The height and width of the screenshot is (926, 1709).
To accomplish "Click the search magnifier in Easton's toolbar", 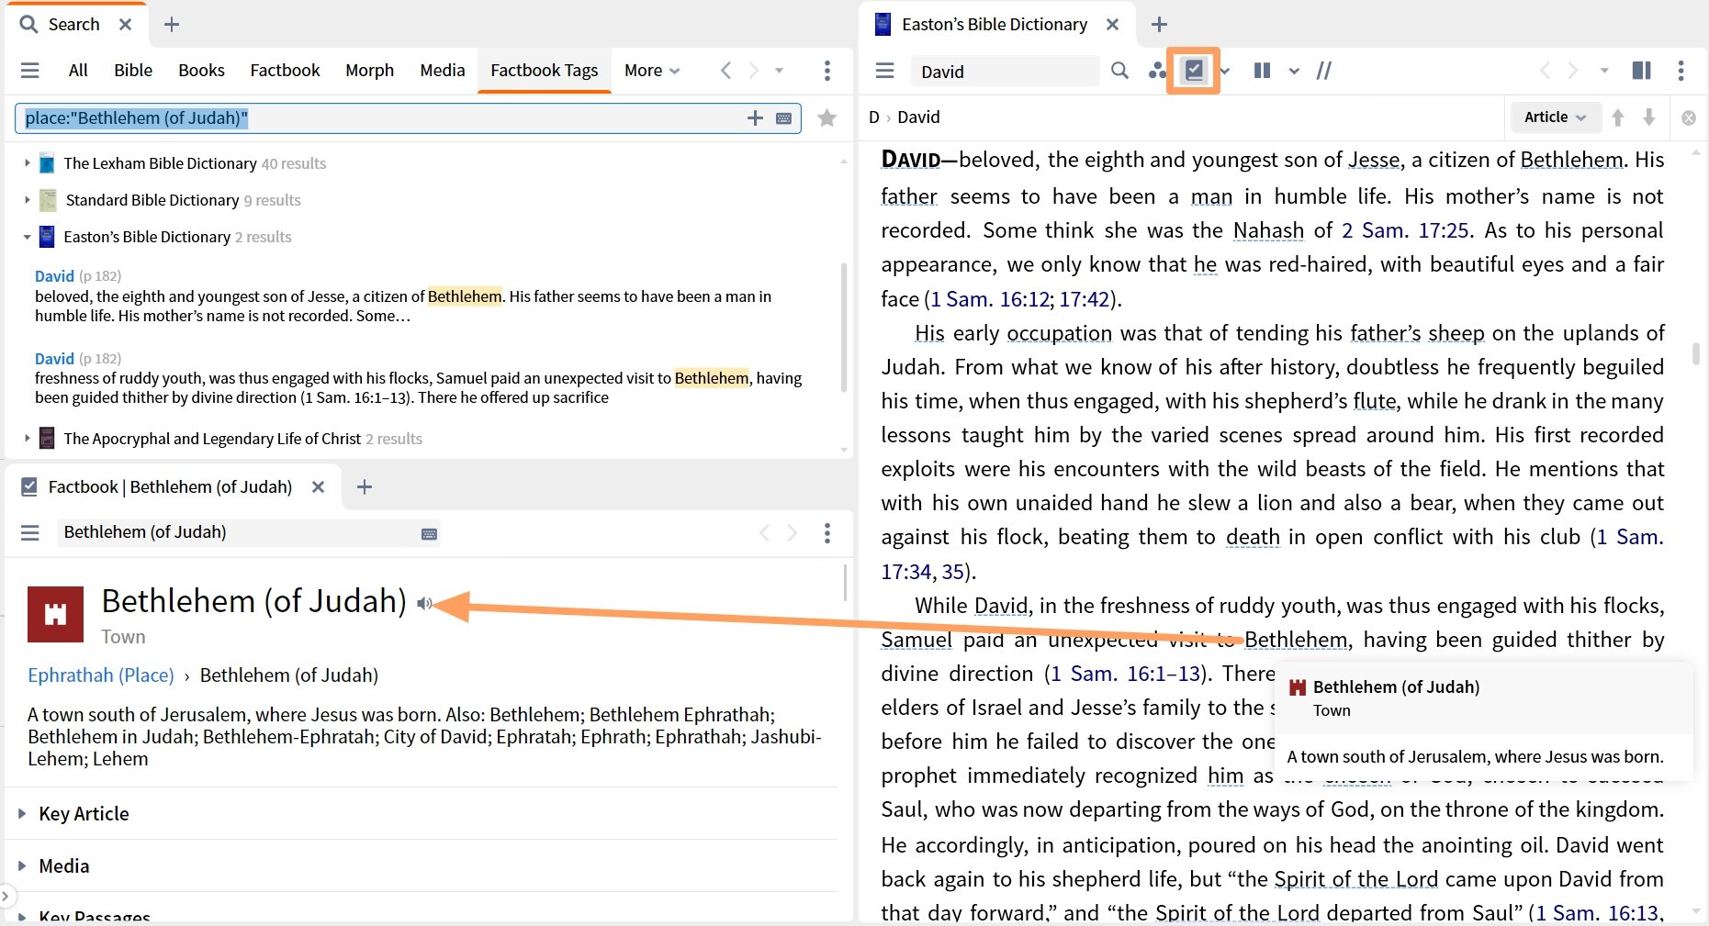I will 1119,71.
